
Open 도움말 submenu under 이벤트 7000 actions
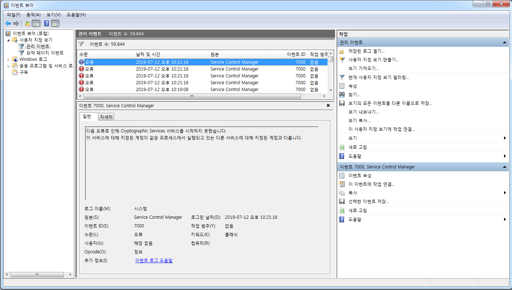point(505,219)
